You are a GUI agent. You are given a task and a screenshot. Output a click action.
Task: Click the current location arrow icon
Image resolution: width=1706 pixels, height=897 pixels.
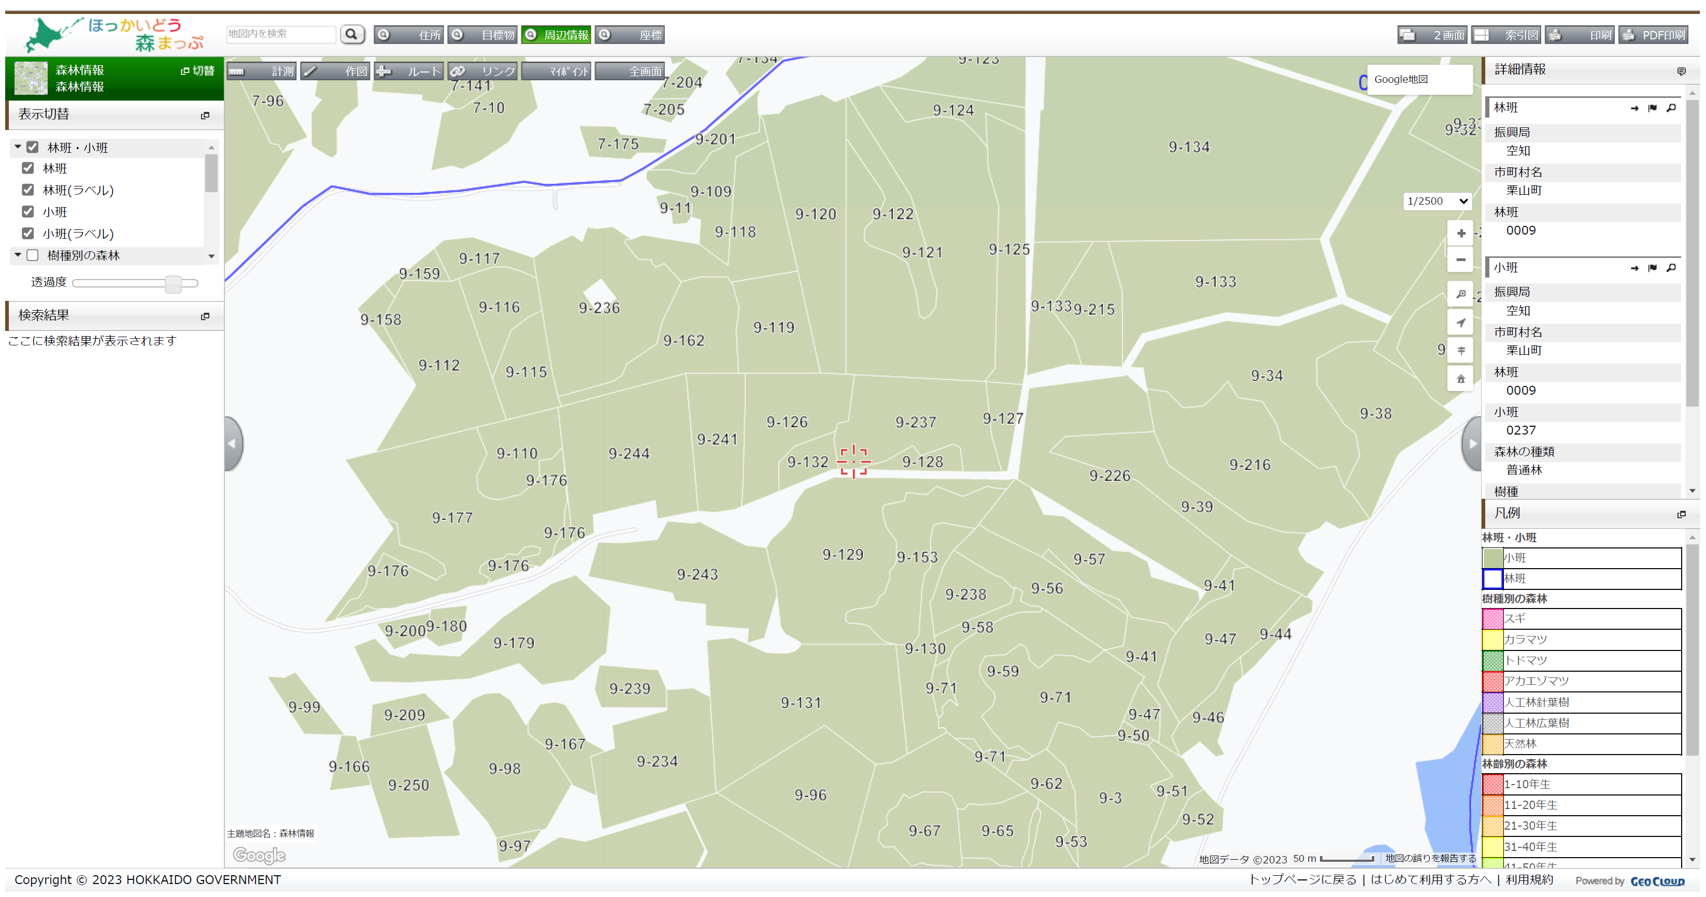1460,322
